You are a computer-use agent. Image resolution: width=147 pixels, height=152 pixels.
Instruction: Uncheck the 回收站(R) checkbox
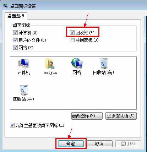click(72, 33)
